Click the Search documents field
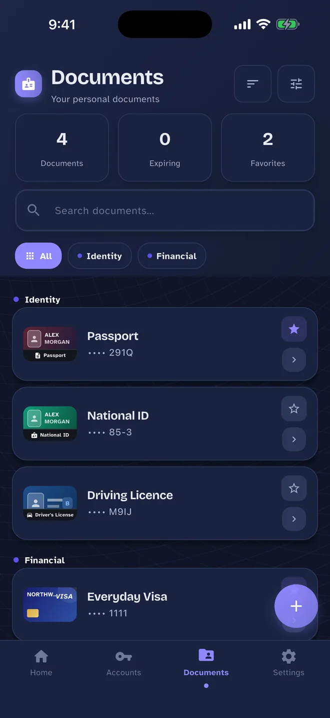Screen dimensions: 330x718 pos(165,210)
